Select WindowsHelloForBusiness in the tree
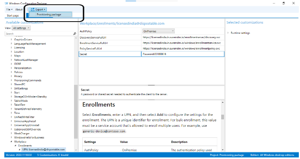This screenshot has height=159, width=300. coord(29,138)
